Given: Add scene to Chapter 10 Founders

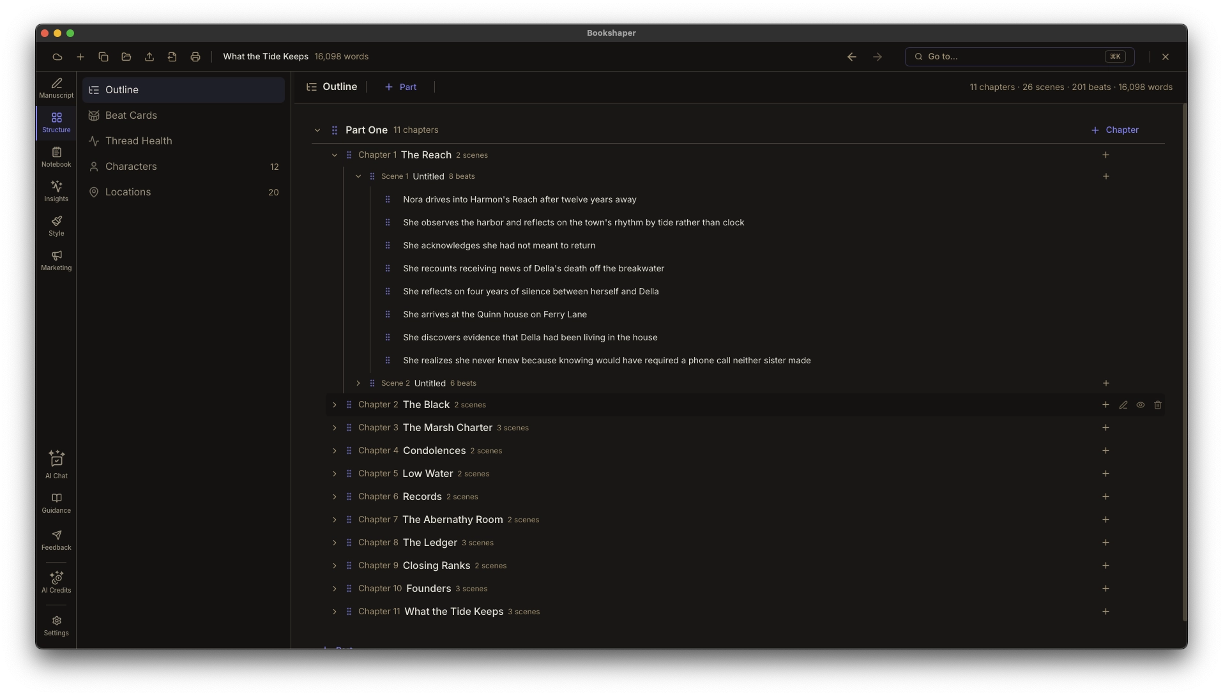Looking at the screenshot, I should point(1105,589).
